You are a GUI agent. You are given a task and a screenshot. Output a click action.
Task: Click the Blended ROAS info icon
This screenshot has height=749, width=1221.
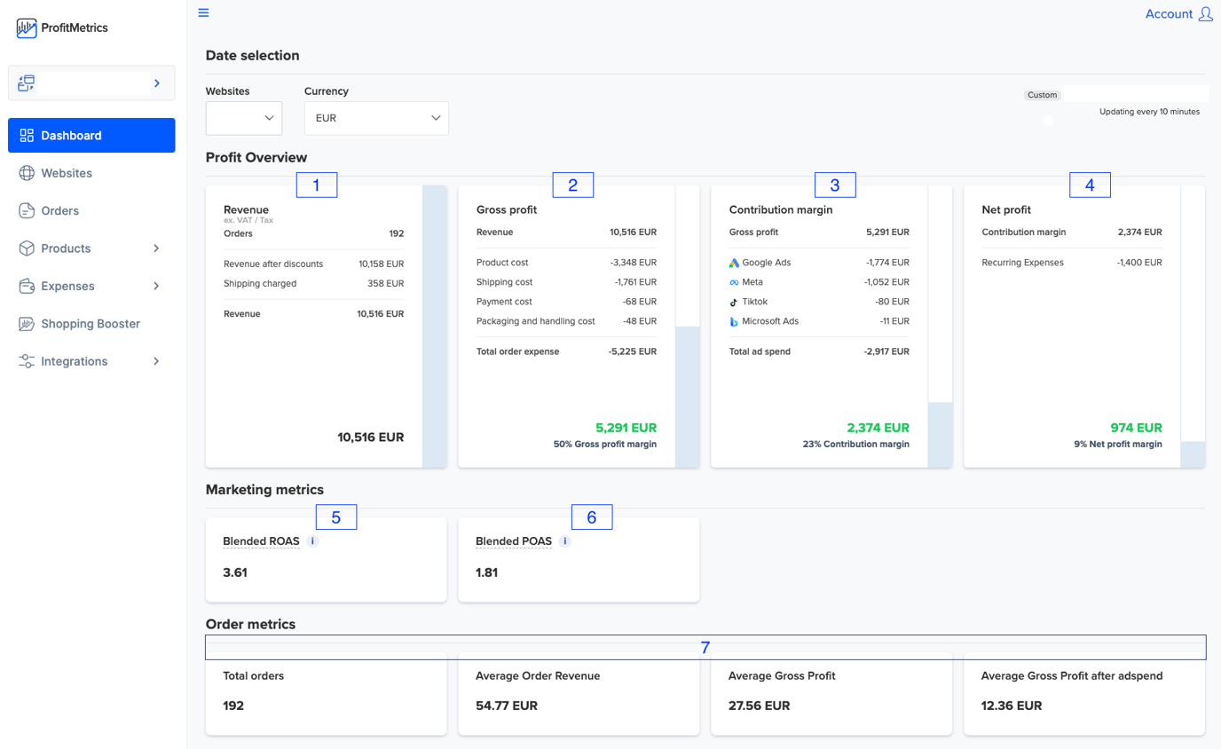[312, 540]
